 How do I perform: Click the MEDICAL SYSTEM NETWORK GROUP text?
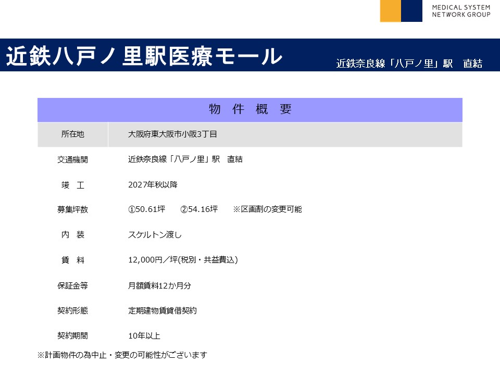[x=461, y=11]
